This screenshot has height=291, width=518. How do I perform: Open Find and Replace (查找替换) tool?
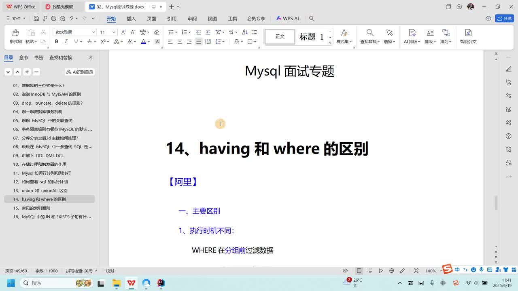(370, 36)
